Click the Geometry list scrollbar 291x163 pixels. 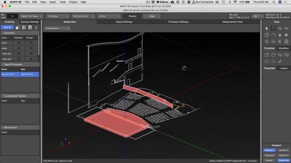coord(39,45)
